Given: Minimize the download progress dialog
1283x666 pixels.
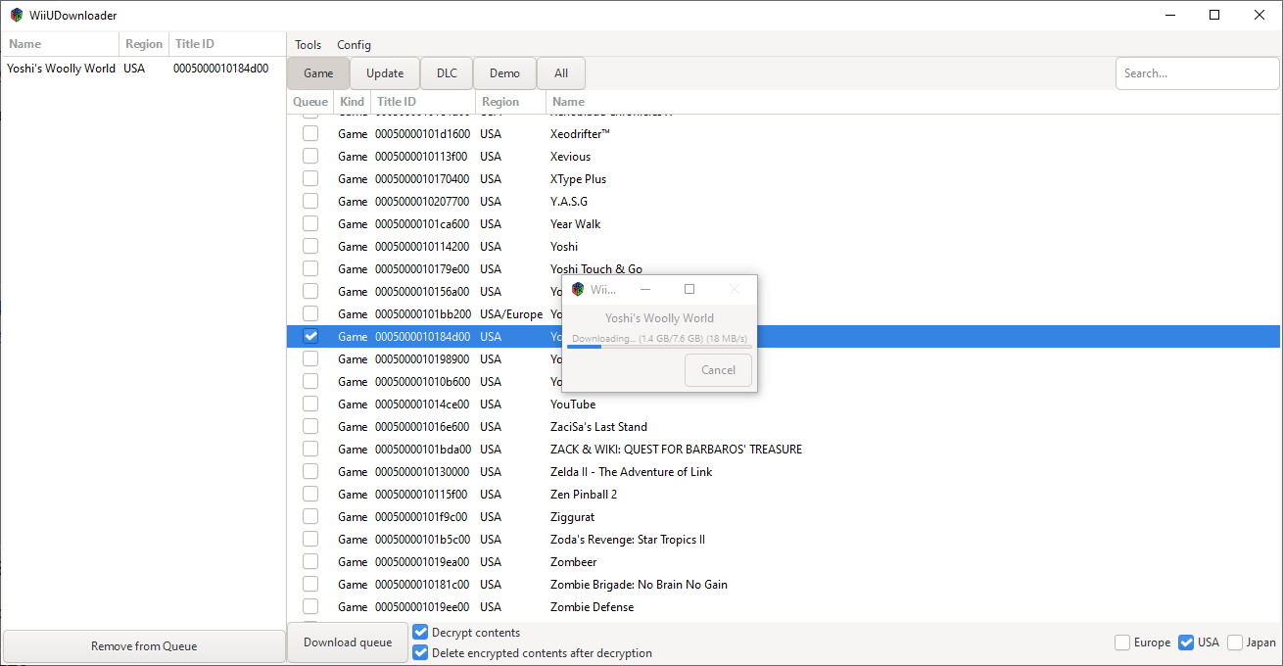Looking at the screenshot, I should click(645, 290).
